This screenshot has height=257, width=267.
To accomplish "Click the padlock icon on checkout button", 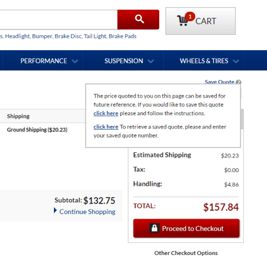I will click(154, 228).
